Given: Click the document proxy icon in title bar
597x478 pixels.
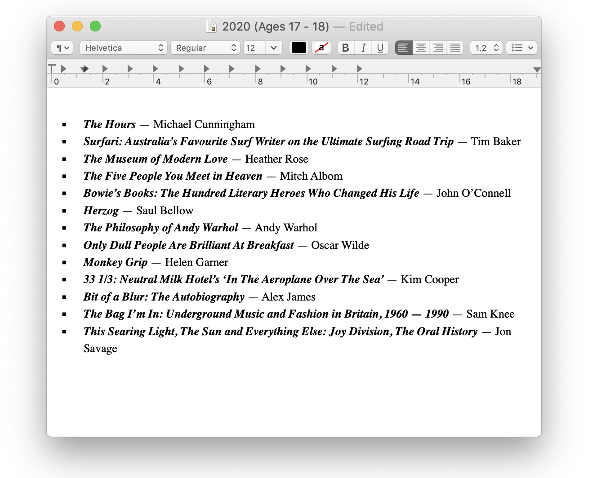Looking at the screenshot, I should [x=211, y=26].
